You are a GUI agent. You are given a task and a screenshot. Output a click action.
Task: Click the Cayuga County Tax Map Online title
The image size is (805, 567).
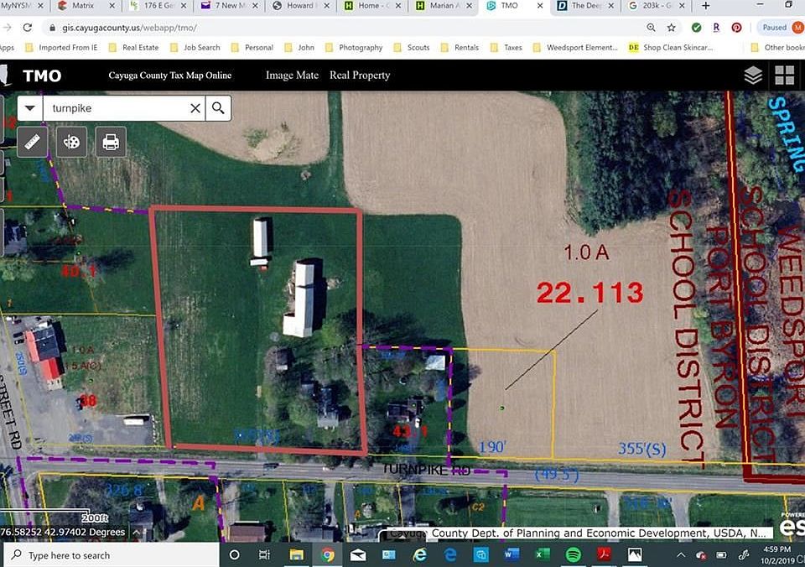pyautogui.click(x=170, y=75)
